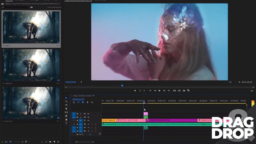The image size is (256, 144).
Task: Mute audio track A1
Action: (88, 124)
